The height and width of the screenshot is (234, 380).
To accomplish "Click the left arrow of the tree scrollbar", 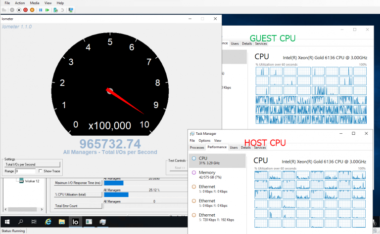I will (x=5, y=209).
